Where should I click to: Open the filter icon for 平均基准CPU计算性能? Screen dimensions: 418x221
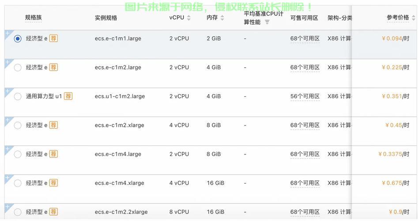(x=267, y=22)
